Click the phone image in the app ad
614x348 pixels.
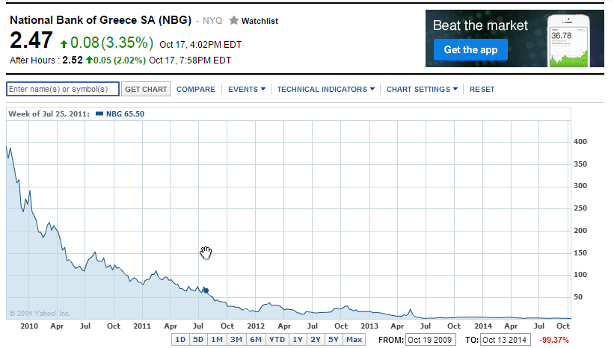click(x=568, y=40)
